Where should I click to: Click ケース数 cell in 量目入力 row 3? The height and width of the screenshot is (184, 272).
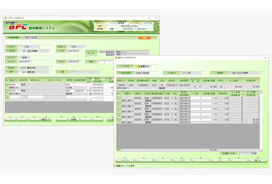(x=196, y=109)
